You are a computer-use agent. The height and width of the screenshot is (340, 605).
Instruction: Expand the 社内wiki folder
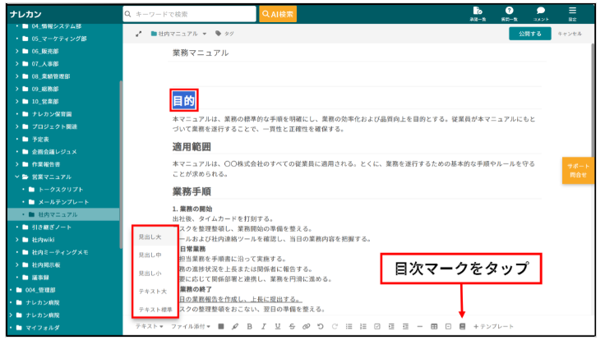17,239
